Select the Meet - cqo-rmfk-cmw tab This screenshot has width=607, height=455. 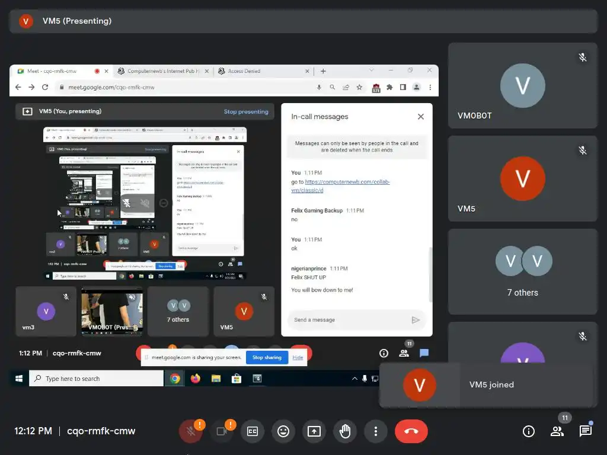pos(62,71)
